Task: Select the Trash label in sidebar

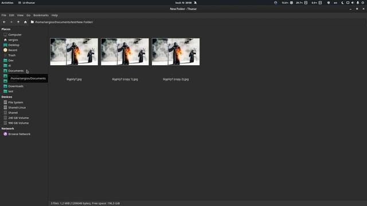Action: (x=11, y=56)
